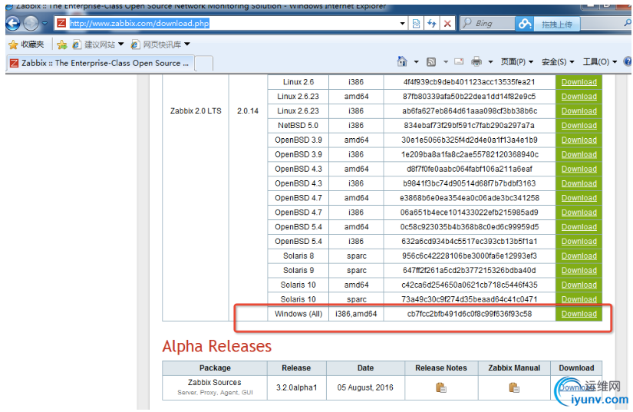Open a new blank tab
The image size is (633, 412).
pos(204,64)
